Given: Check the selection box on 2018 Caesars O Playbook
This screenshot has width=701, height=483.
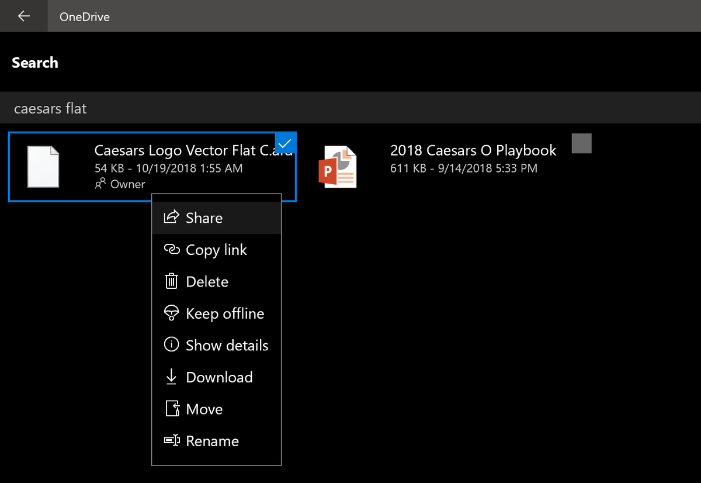Looking at the screenshot, I should (581, 143).
